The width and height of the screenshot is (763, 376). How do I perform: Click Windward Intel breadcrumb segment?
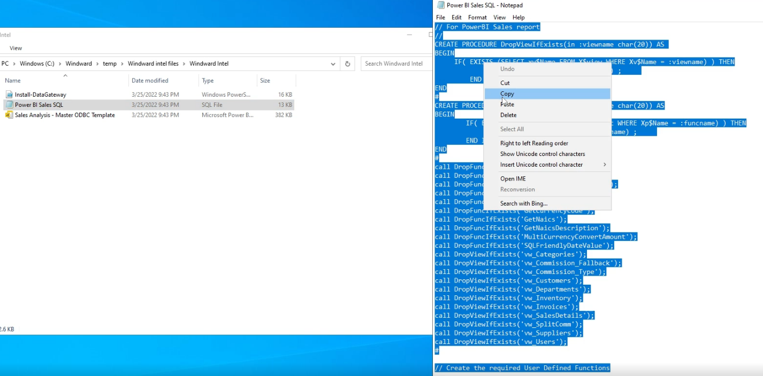(209, 64)
